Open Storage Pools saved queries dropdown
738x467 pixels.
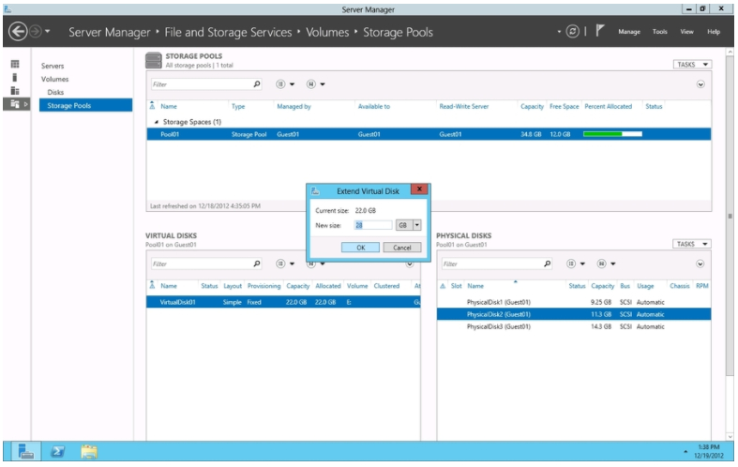click(x=316, y=84)
